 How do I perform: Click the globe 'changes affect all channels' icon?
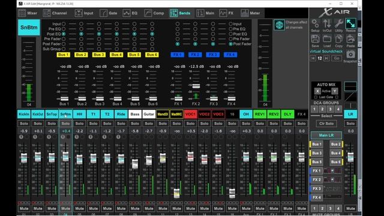pos(279,25)
